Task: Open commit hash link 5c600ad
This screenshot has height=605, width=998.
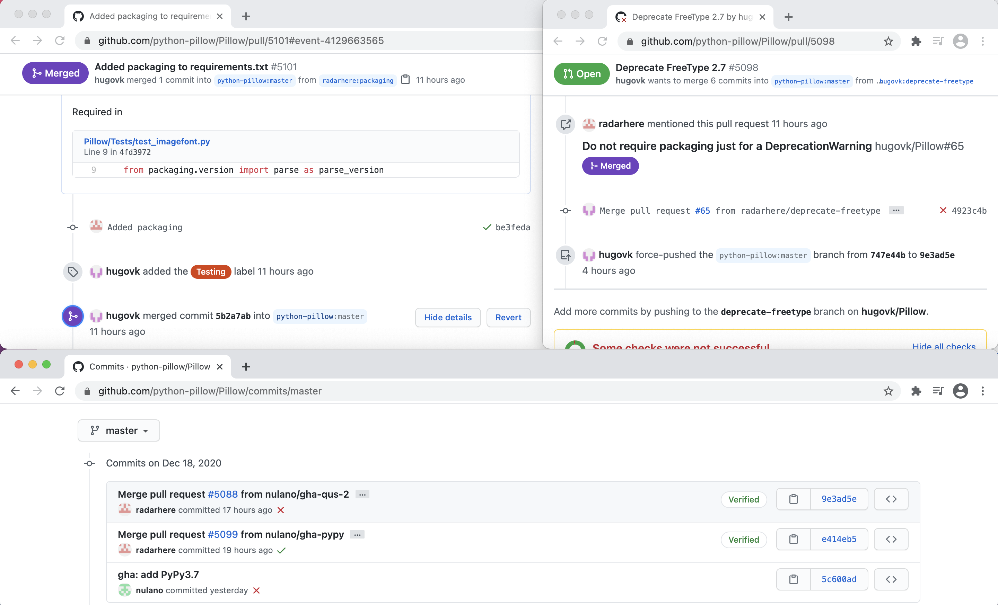Action: 839,579
